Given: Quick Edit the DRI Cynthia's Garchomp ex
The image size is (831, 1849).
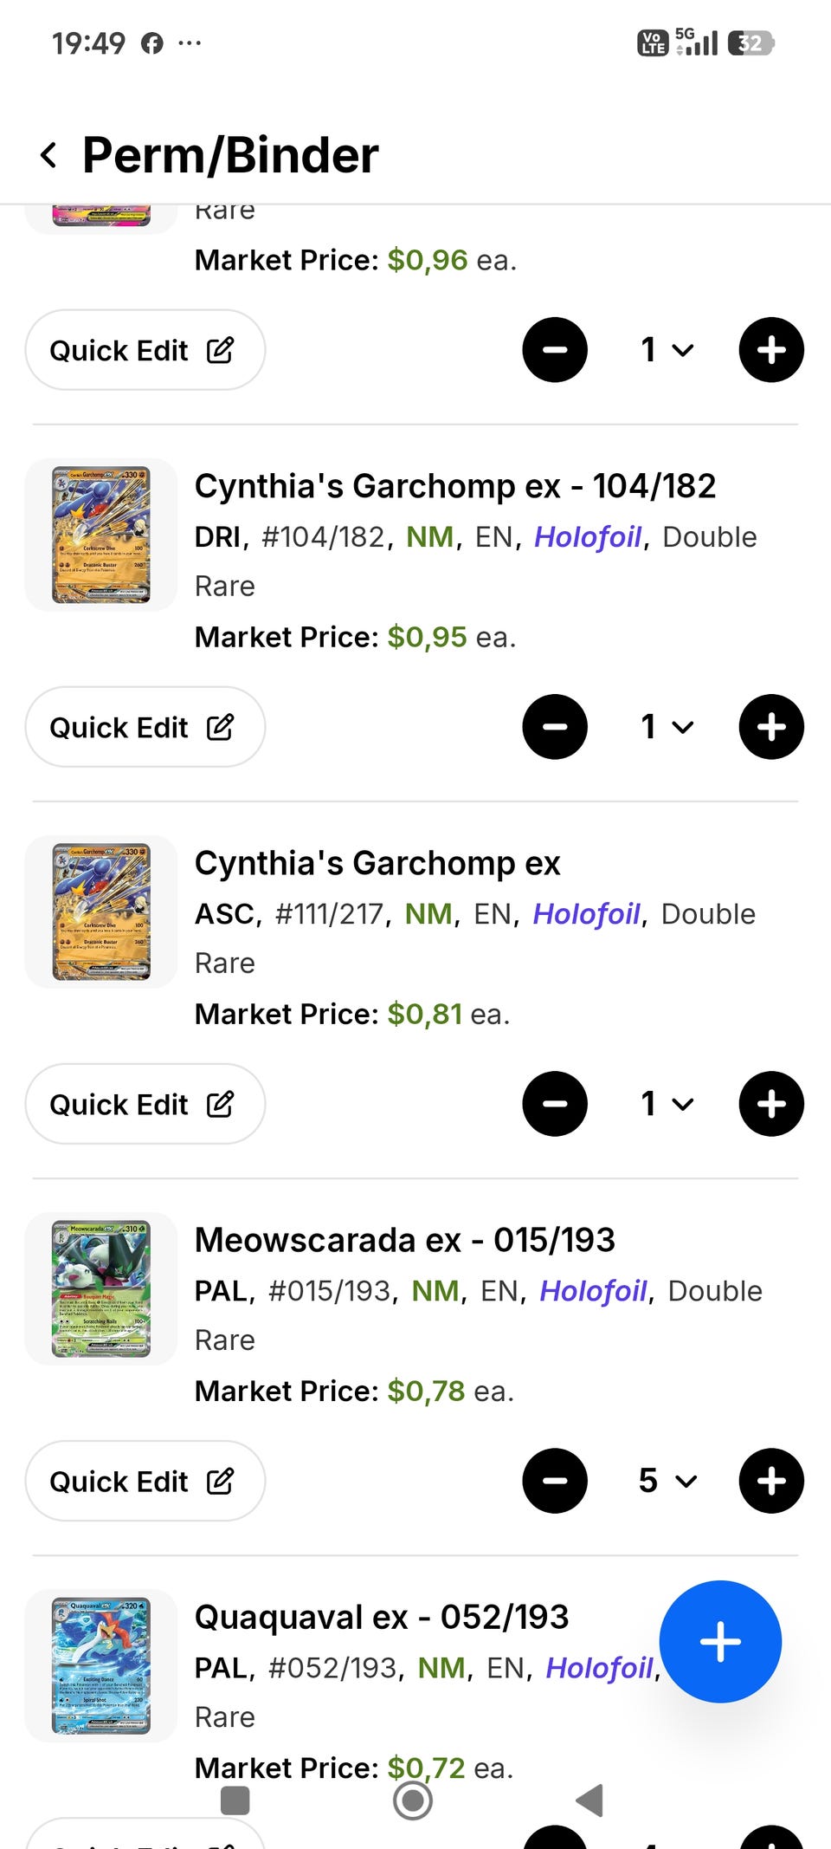Looking at the screenshot, I should 145,727.
